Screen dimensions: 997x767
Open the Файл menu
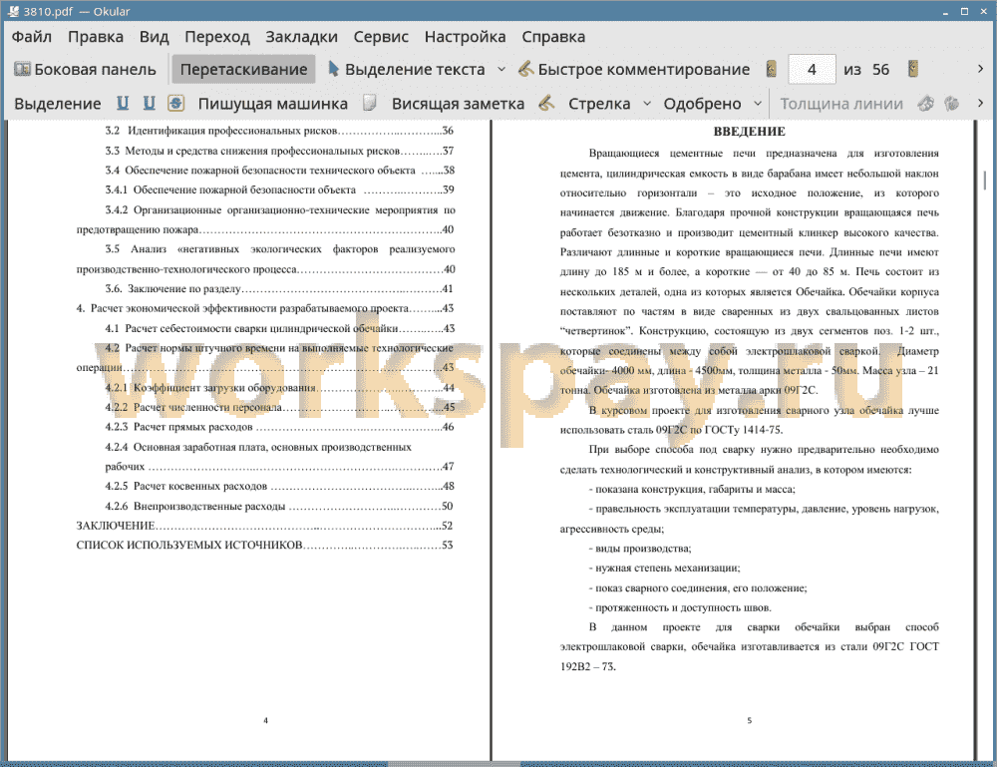click(x=32, y=37)
